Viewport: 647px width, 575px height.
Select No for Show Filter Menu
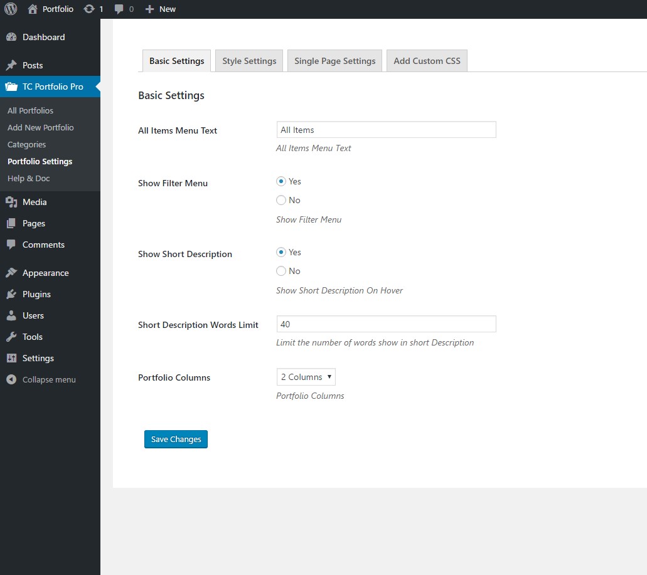[281, 200]
